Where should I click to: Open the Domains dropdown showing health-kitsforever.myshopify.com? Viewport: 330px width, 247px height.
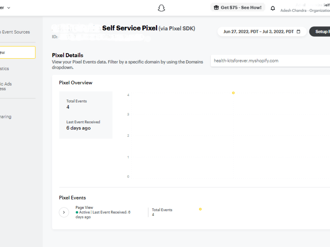click(x=270, y=61)
